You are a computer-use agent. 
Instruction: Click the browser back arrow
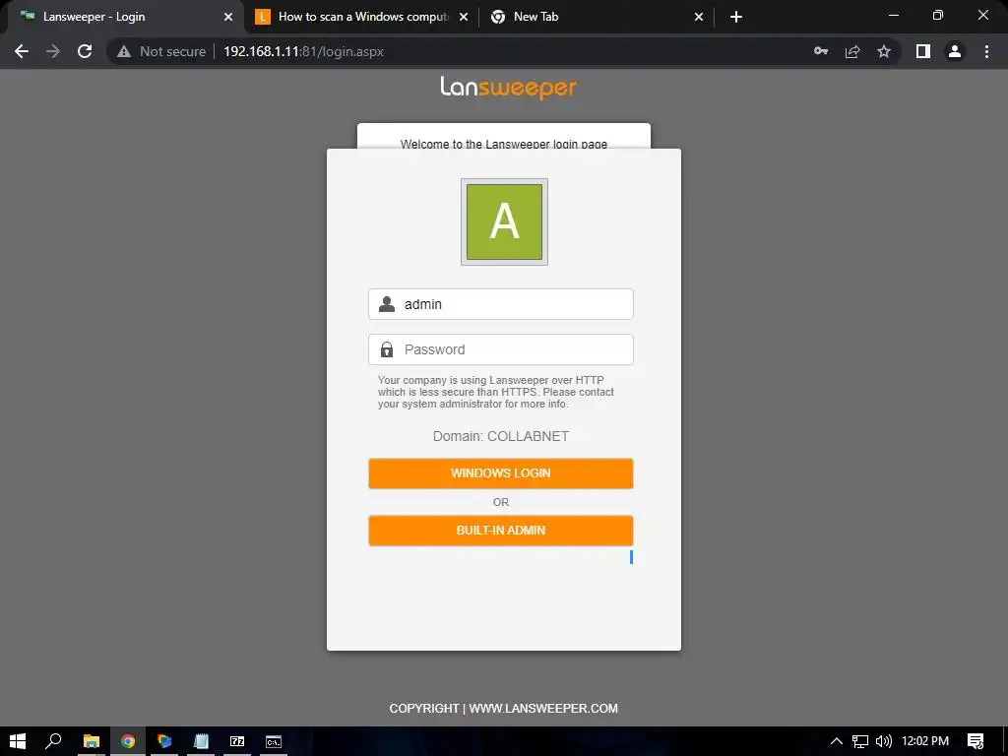(22, 51)
